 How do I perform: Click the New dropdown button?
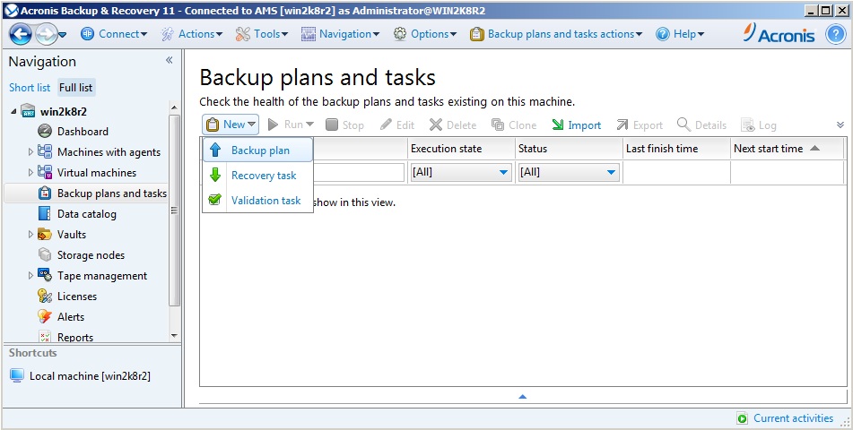[x=231, y=125]
